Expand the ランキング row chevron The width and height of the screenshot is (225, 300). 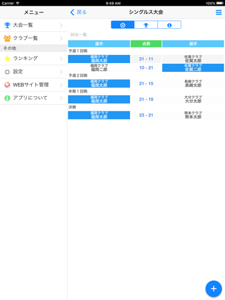pos(61,59)
